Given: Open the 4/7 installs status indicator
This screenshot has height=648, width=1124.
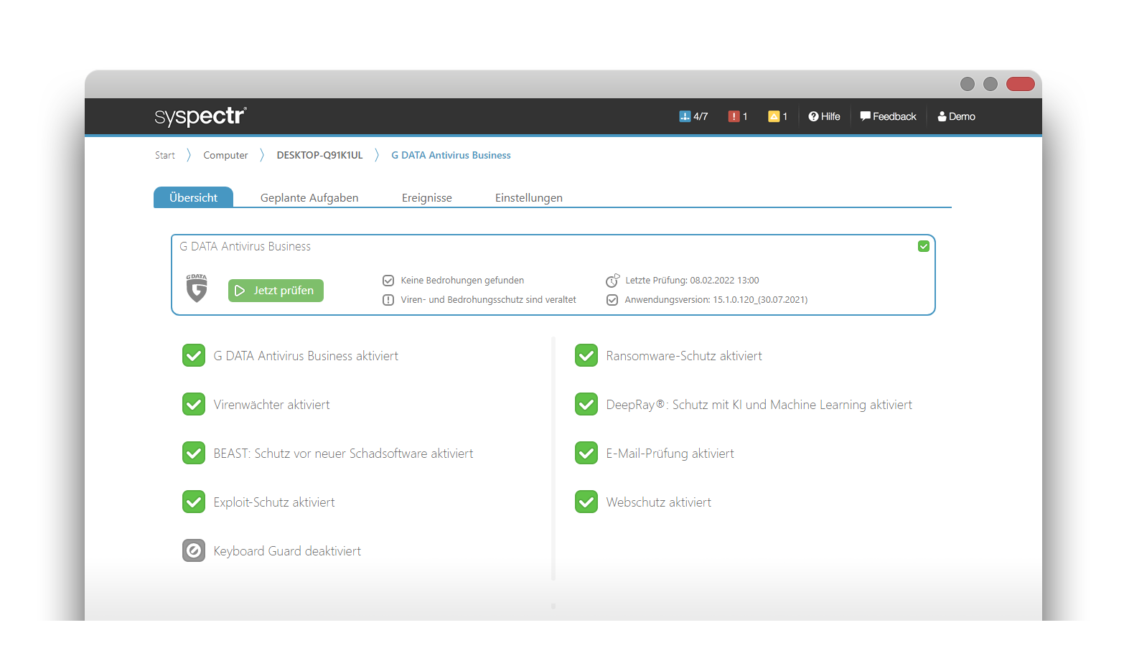Looking at the screenshot, I should (x=693, y=116).
